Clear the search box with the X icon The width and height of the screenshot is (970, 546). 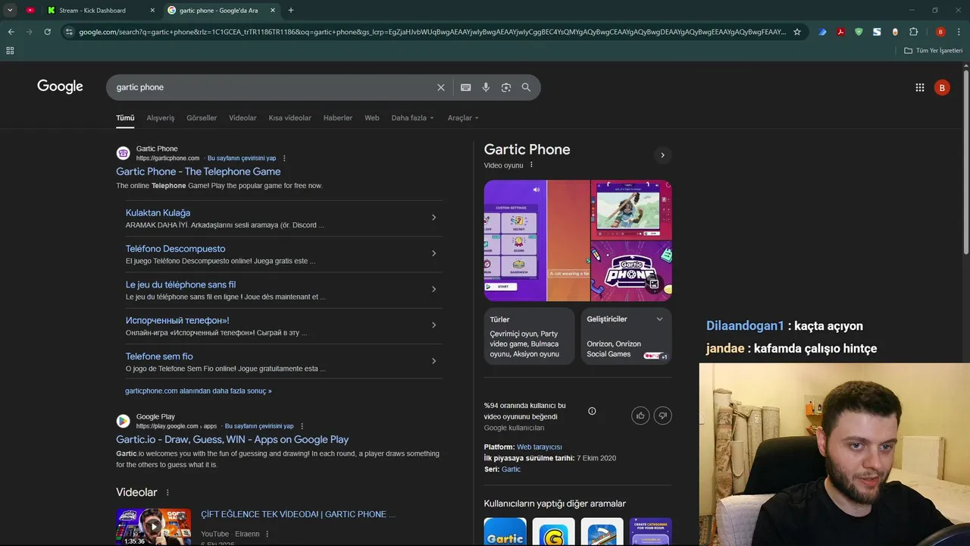[441, 87]
